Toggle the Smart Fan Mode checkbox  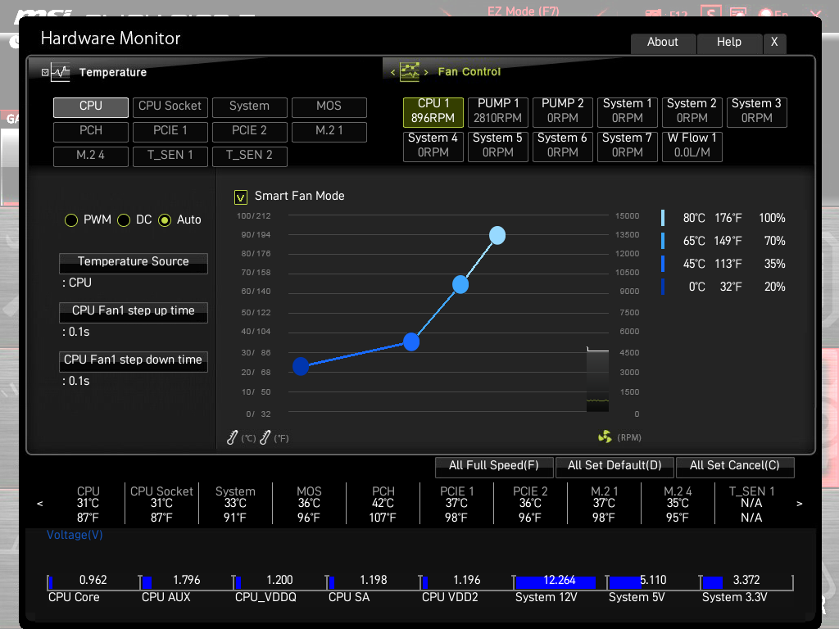click(241, 197)
